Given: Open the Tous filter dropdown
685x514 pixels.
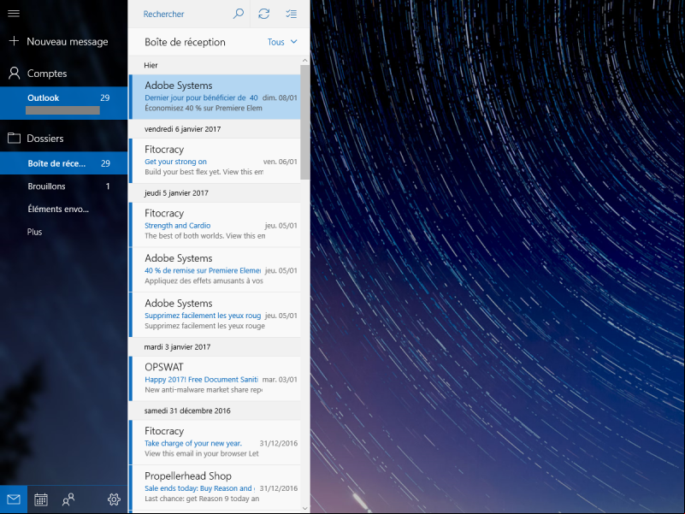Looking at the screenshot, I should click(x=282, y=42).
